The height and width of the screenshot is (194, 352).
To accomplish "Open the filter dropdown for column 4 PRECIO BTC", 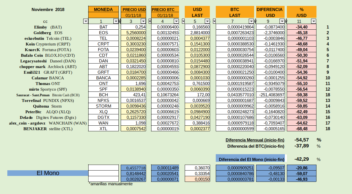I will click(176, 21).
